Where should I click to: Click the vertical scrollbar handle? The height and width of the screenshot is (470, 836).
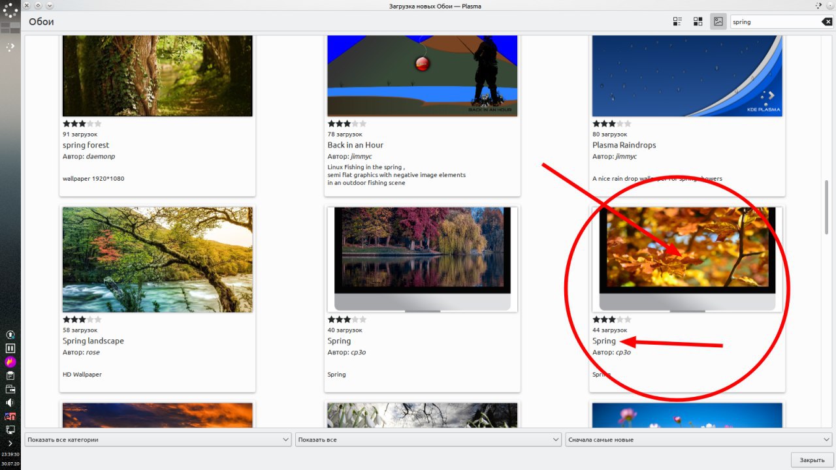826,208
